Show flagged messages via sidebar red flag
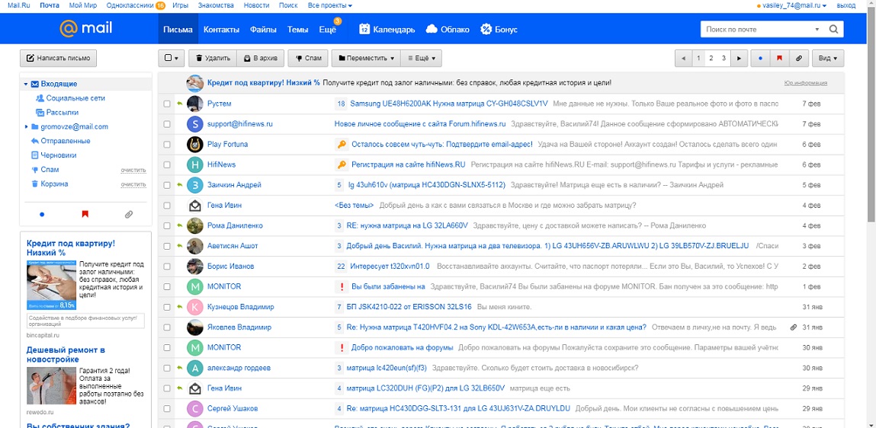This screenshot has height=428, width=876. click(x=85, y=214)
